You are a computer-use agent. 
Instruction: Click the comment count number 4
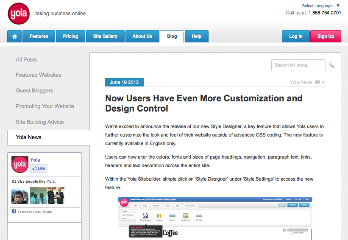coord(323,82)
